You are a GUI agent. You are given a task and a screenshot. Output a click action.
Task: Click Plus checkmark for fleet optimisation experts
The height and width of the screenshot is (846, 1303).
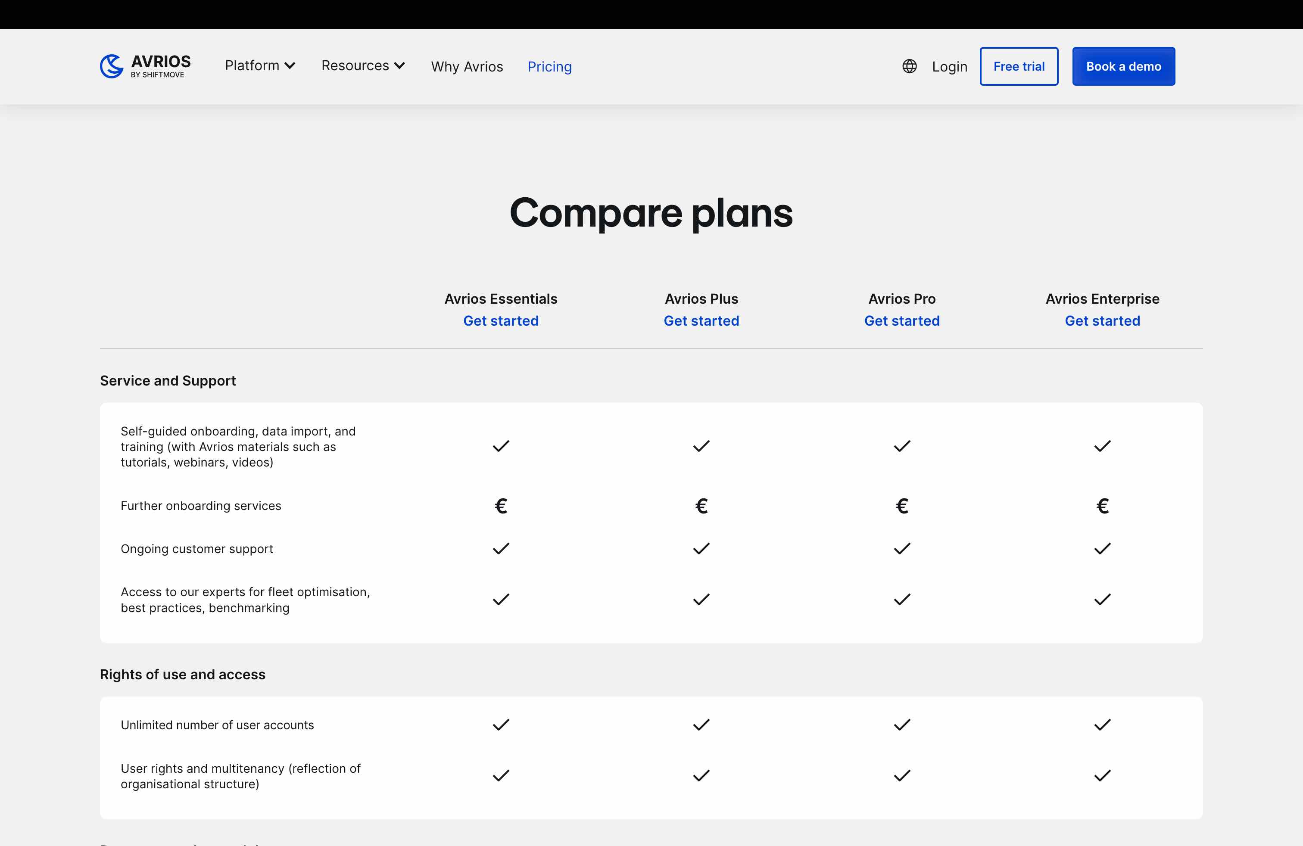pyautogui.click(x=701, y=599)
